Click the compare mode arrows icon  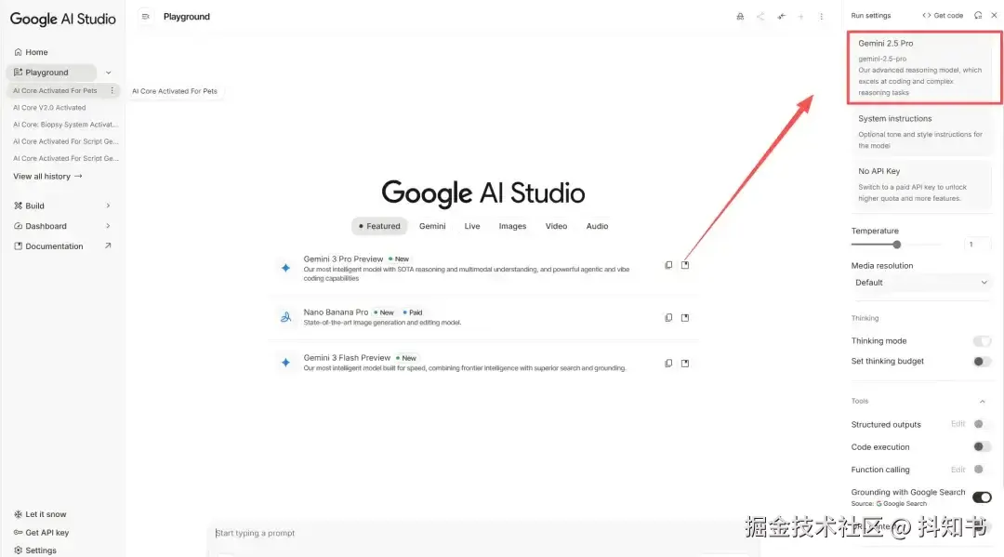click(x=781, y=17)
